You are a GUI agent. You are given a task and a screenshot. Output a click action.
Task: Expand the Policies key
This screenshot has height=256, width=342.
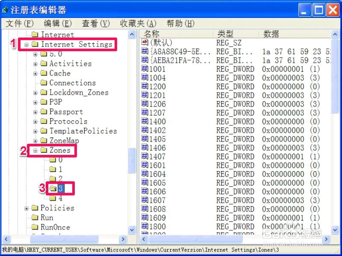27,208
